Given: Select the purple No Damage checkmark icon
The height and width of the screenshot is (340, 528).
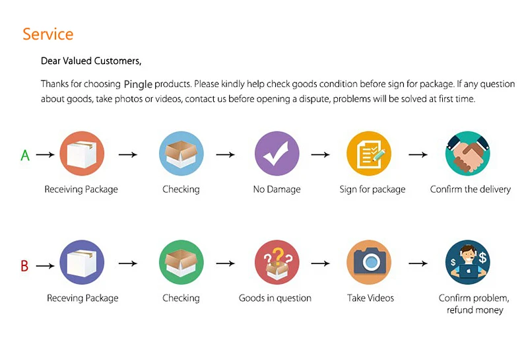Looking at the screenshot, I should click(x=277, y=154).
